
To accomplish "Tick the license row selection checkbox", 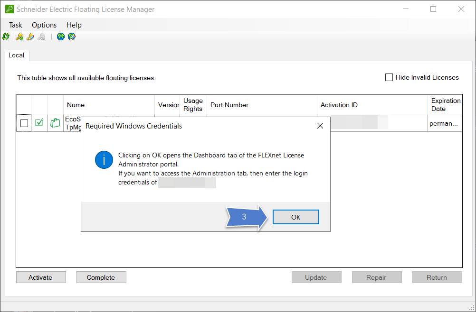I will 24,123.
